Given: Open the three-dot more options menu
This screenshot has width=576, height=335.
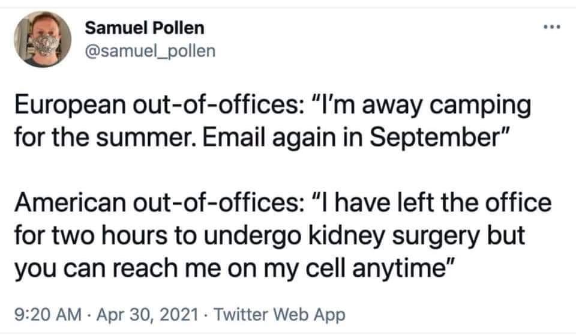Looking at the screenshot, I should click(x=552, y=26).
